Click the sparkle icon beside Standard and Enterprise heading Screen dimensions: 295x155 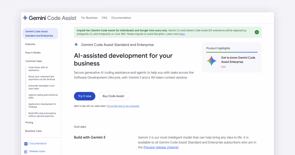[76, 45]
